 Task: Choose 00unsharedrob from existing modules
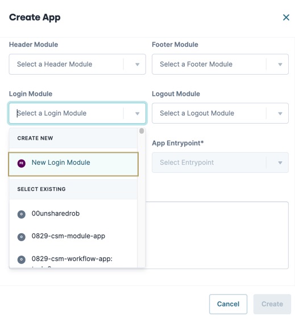click(x=73, y=214)
